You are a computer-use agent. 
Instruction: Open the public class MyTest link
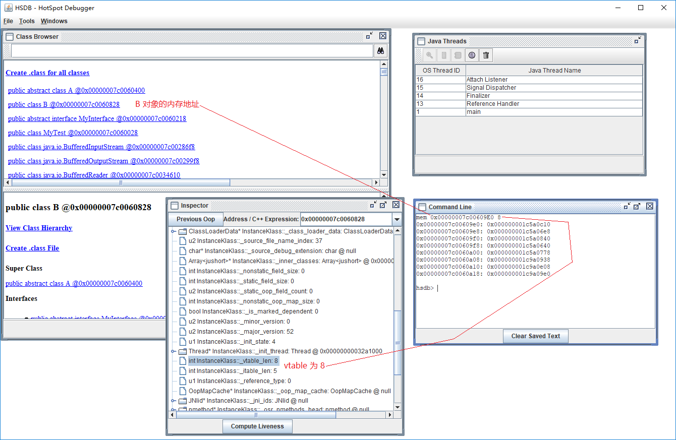pyautogui.click(x=73, y=133)
